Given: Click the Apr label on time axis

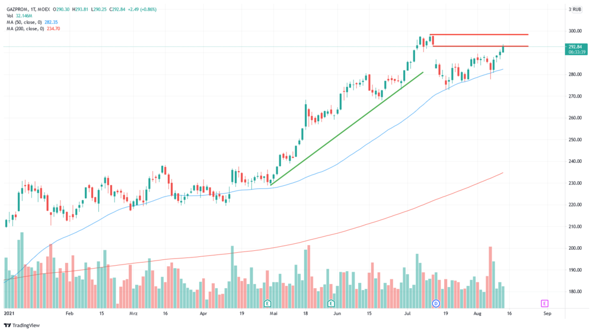Looking at the screenshot, I should pyautogui.click(x=203, y=313).
